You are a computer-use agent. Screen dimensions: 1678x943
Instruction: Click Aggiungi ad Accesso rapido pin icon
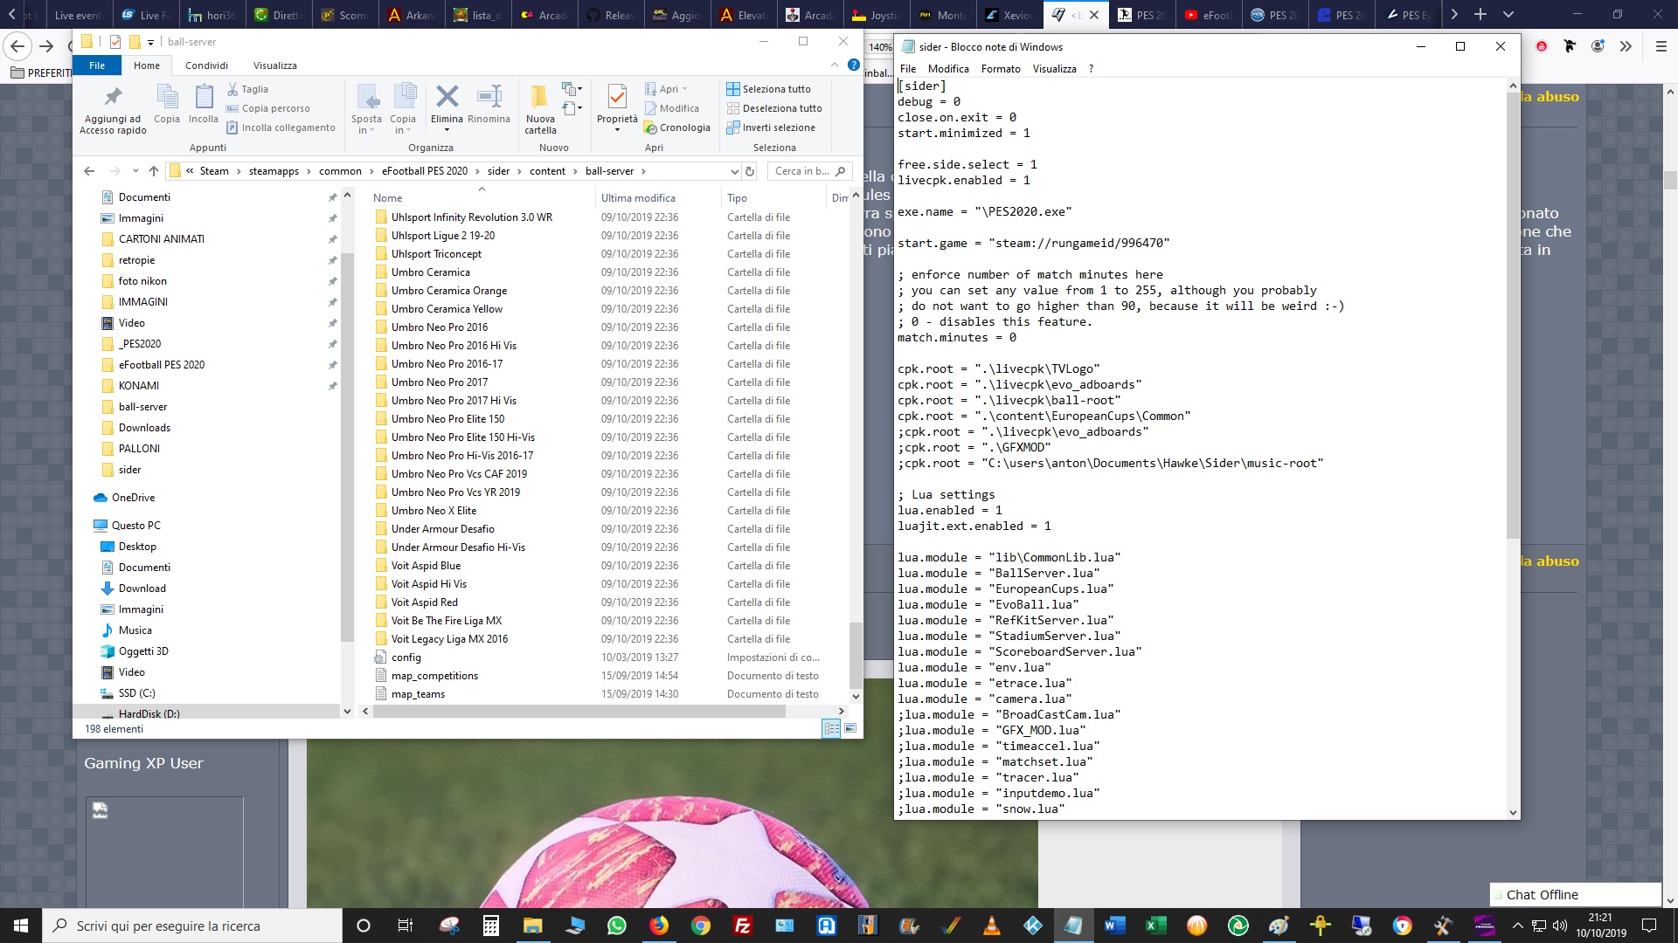pos(113,97)
